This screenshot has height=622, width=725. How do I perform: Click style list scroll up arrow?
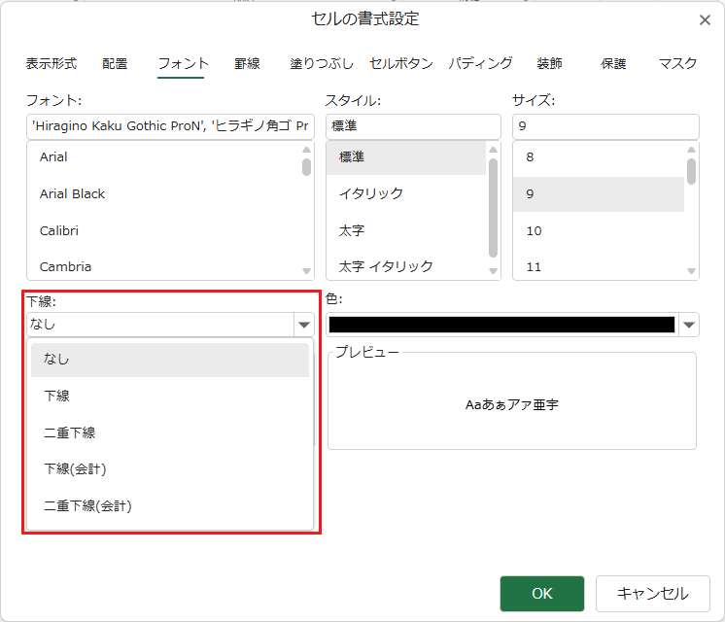click(494, 150)
